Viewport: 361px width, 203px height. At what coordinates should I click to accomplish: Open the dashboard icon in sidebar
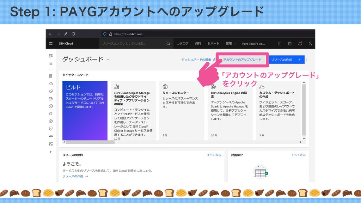[51, 56]
